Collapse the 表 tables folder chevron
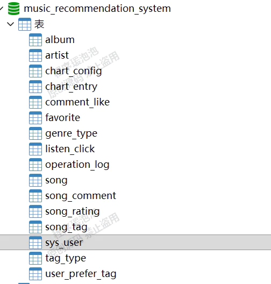This screenshot has width=271, height=284. [11, 24]
